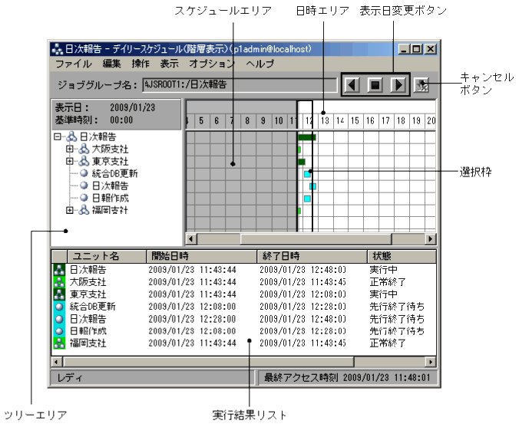
Task: Click 先行終了待ち status of 統合DB更新 row
Action: click(x=397, y=307)
